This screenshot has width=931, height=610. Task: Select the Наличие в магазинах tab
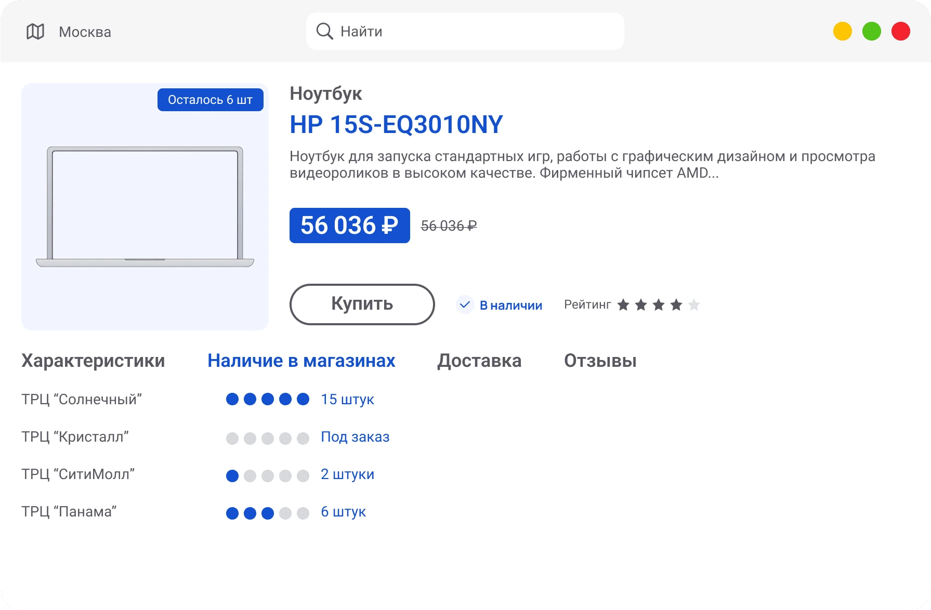tap(301, 361)
